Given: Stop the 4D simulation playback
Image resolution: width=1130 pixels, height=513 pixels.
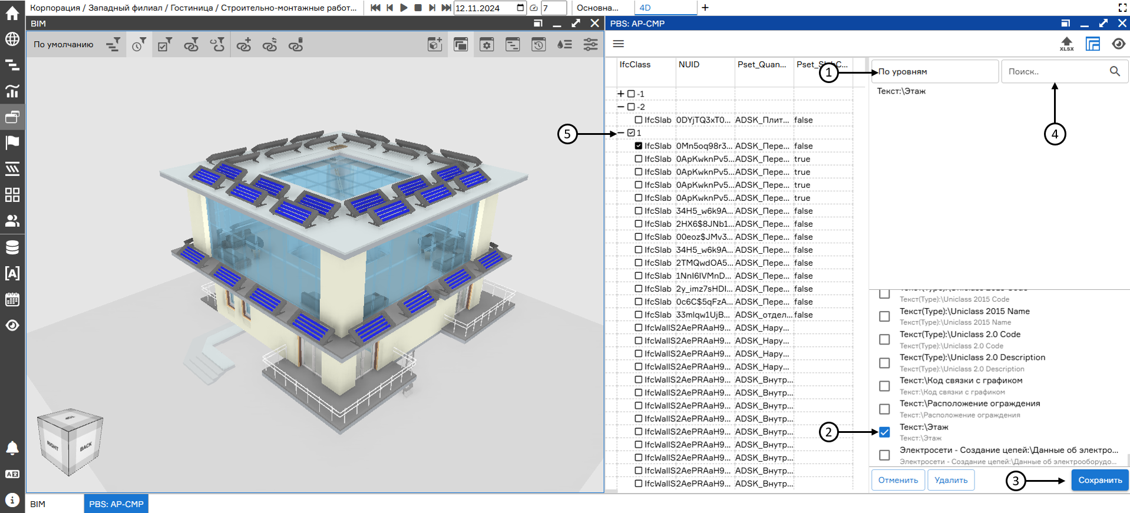Looking at the screenshot, I should click(x=418, y=8).
